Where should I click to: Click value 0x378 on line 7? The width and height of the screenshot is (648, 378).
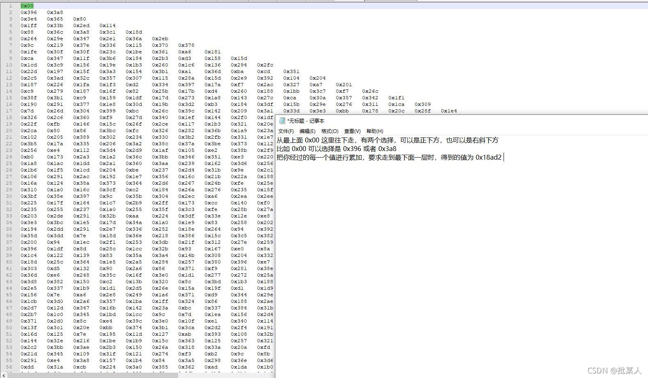186,45
